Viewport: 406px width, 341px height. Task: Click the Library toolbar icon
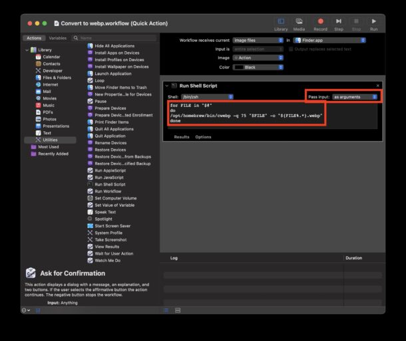pyautogui.click(x=280, y=24)
